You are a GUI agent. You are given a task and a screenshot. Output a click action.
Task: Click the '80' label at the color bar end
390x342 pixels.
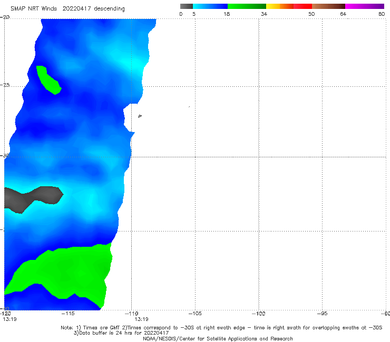(x=382, y=14)
